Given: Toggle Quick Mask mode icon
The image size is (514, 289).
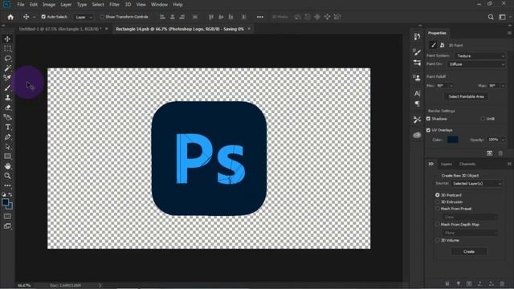Looking at the screenshot, I should (7, 217).
